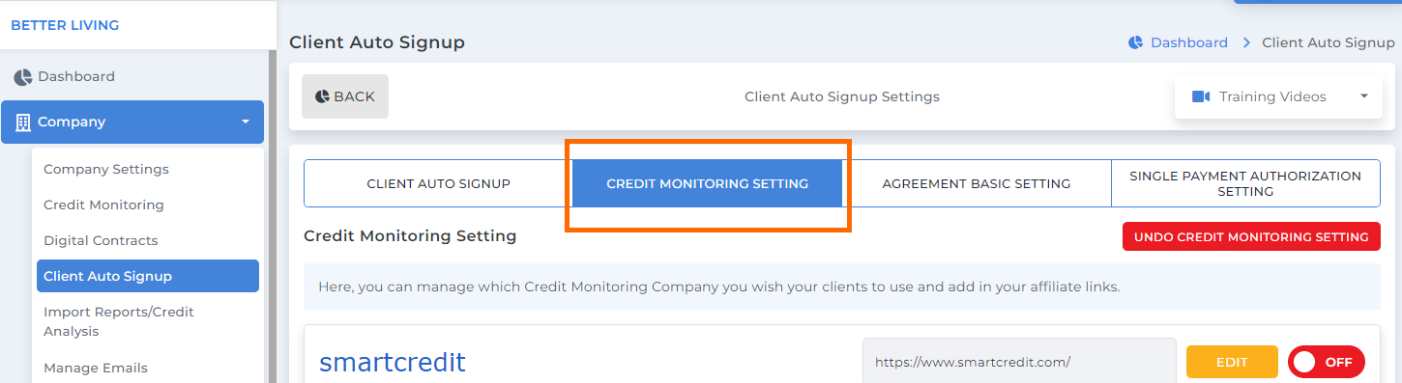Collapse the Company menu arrow

[246, 123]
